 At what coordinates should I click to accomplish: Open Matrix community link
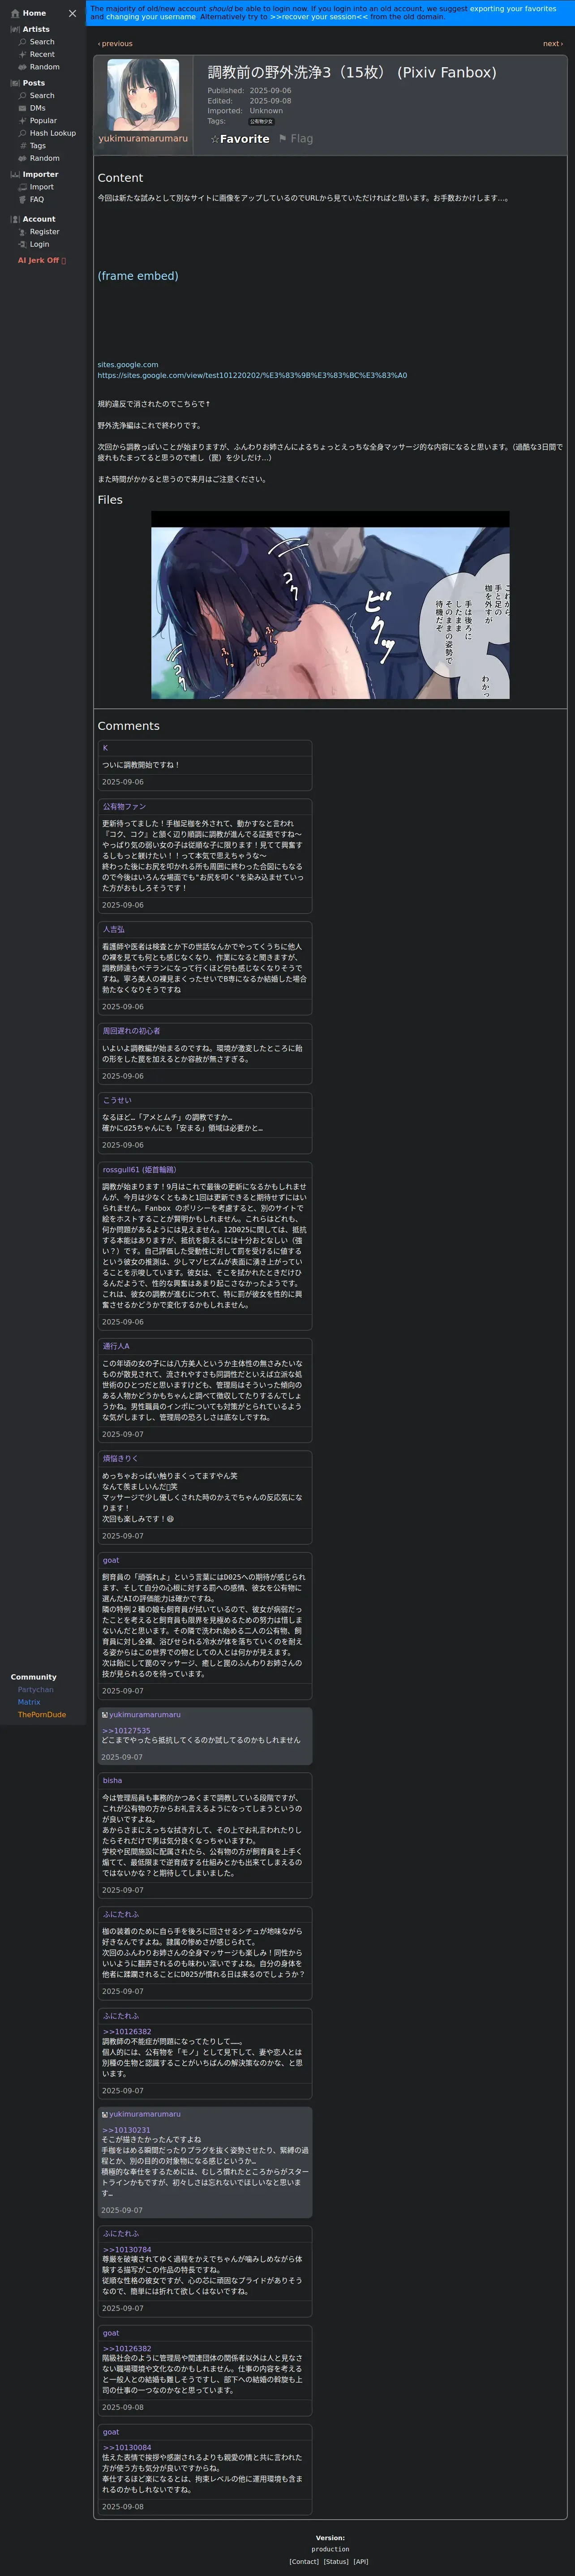(x=29, y=1703)
